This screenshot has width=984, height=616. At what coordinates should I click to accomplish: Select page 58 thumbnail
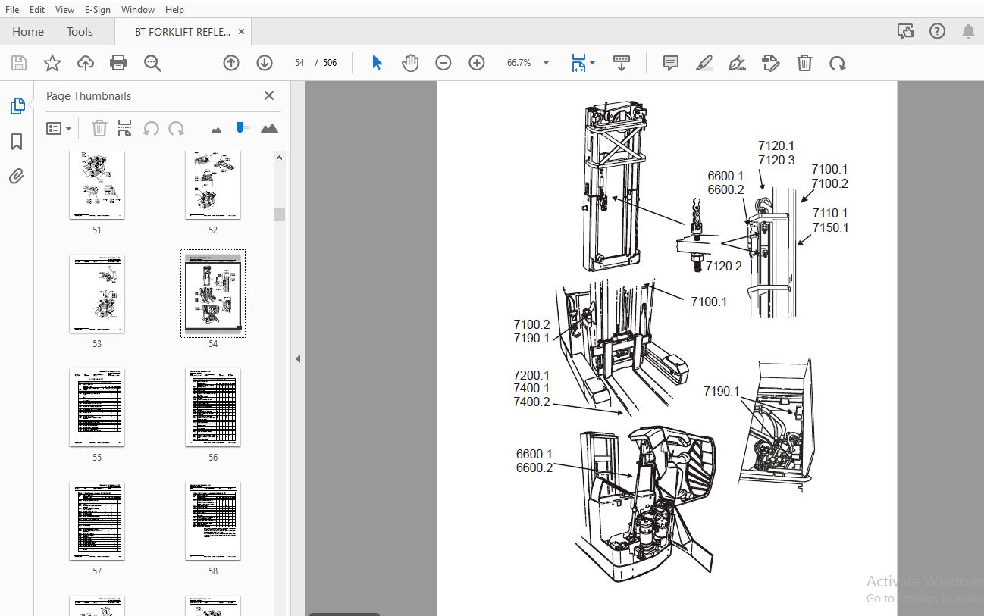point(213,521)
